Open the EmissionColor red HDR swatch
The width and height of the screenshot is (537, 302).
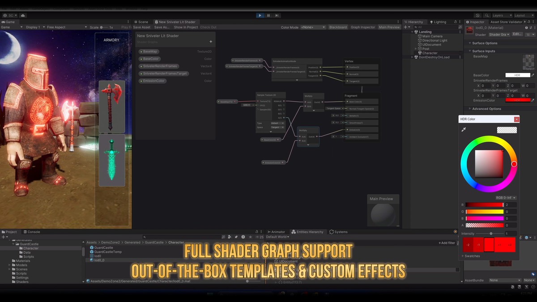[518, 100]
